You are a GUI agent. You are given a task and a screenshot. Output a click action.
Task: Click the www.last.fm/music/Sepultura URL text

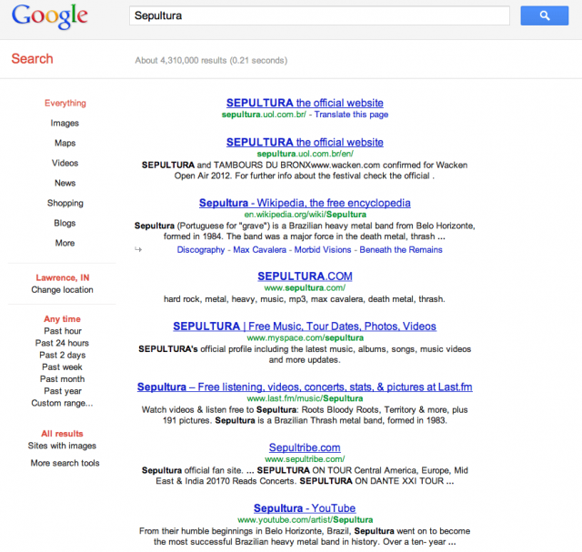305,398
